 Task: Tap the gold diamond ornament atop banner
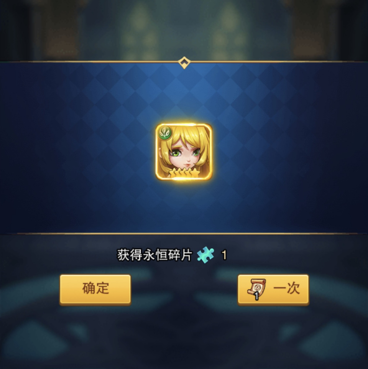pyautogui.click(x=184, y=63)
